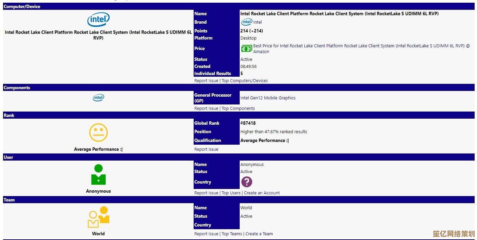Click the General Processor (GP) label
This screenshot has width=477, height=240.
click(213, 98)
